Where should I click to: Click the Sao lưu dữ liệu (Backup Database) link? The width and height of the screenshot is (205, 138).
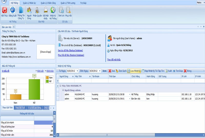tap(70, 50)
